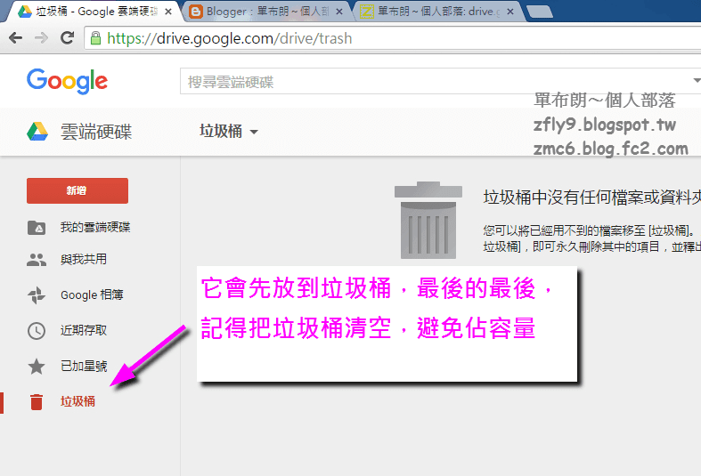This screenshot has width=701, height=476.
Task: Close the Blogger tab
Action: point(339,12)
